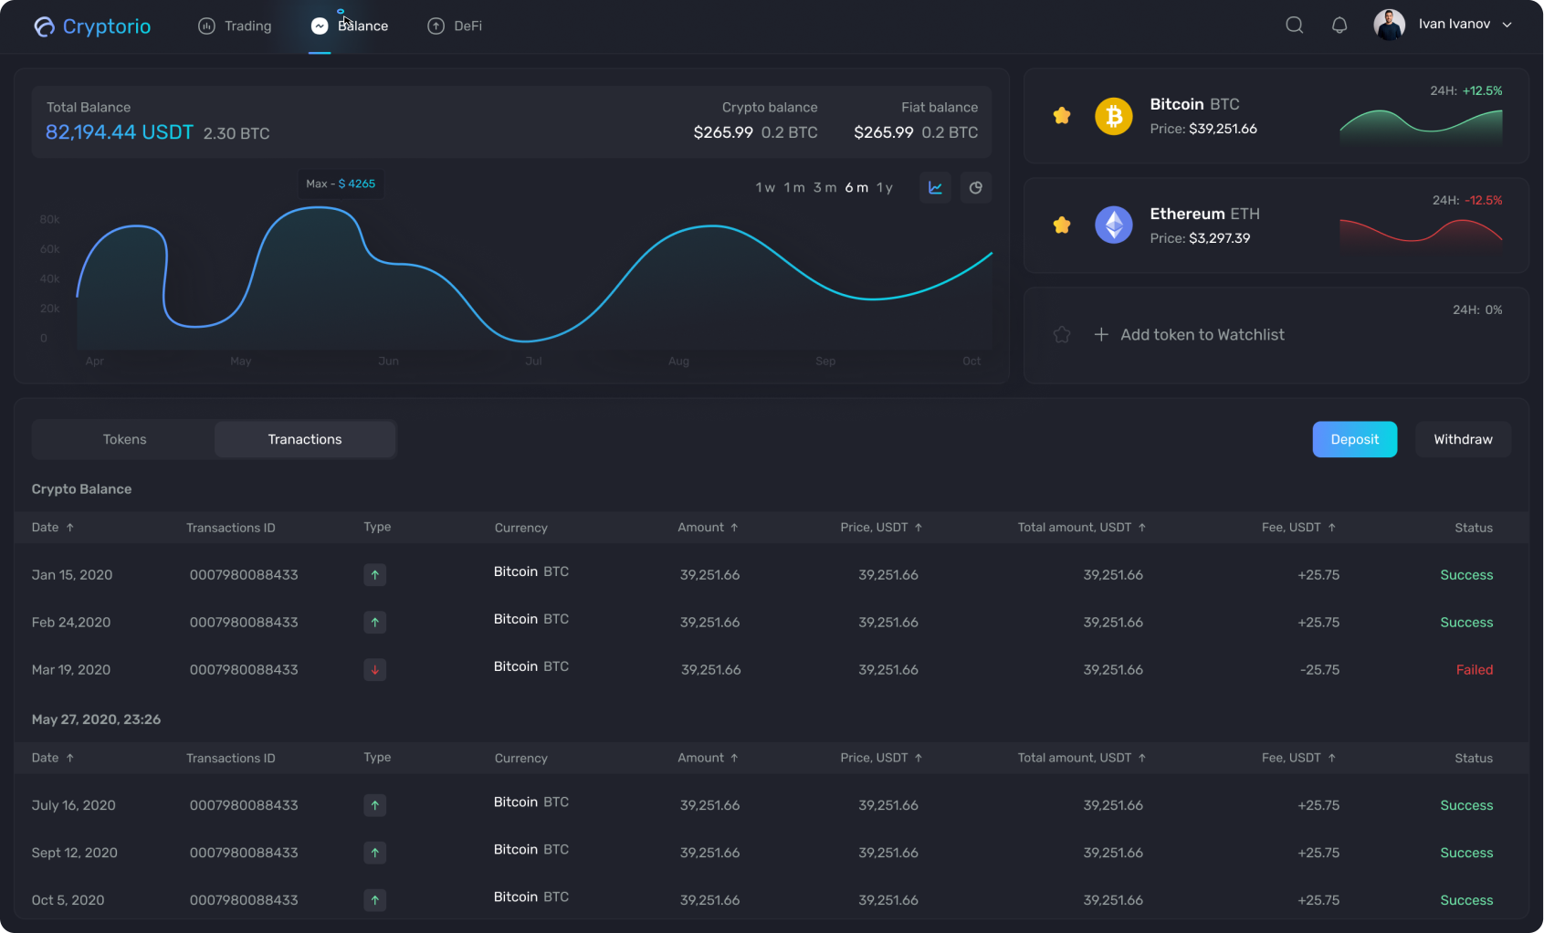This screenshot has height=933, width=1544.
Task: Sort second table by Date arrow
Action: coord(70,758)
